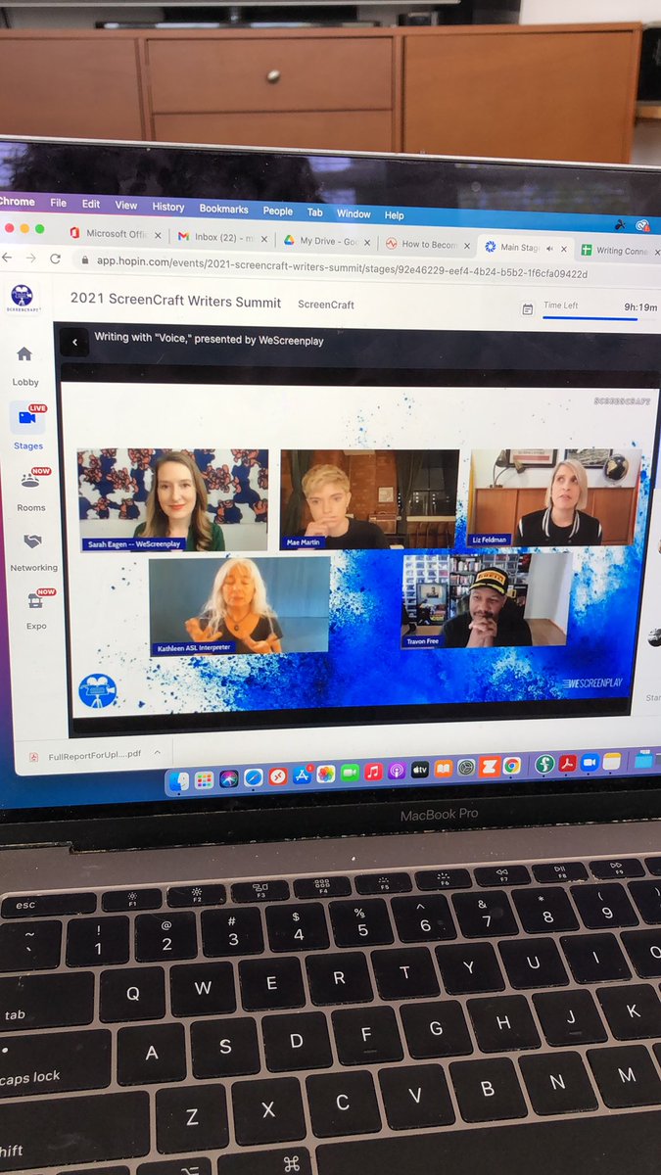The width and height of the screenshot is (661, 1175).
Task: Open Siri from the Dock
Action: pyautogui.click(x=228, y=778)
